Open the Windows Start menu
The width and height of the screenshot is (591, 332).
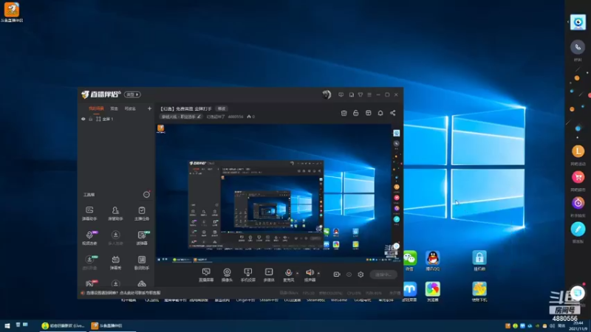point(7,325)
